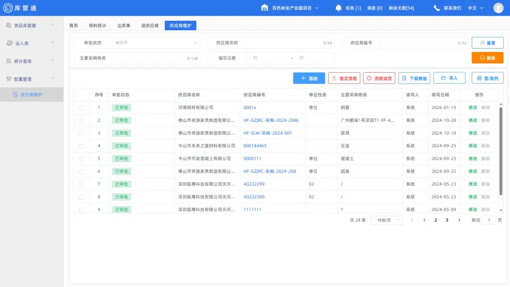Check the checkbox for row 1 河南钢材有限公司
Image resolution: width=510 pixels, height=287 pixels.
[81, 107]
